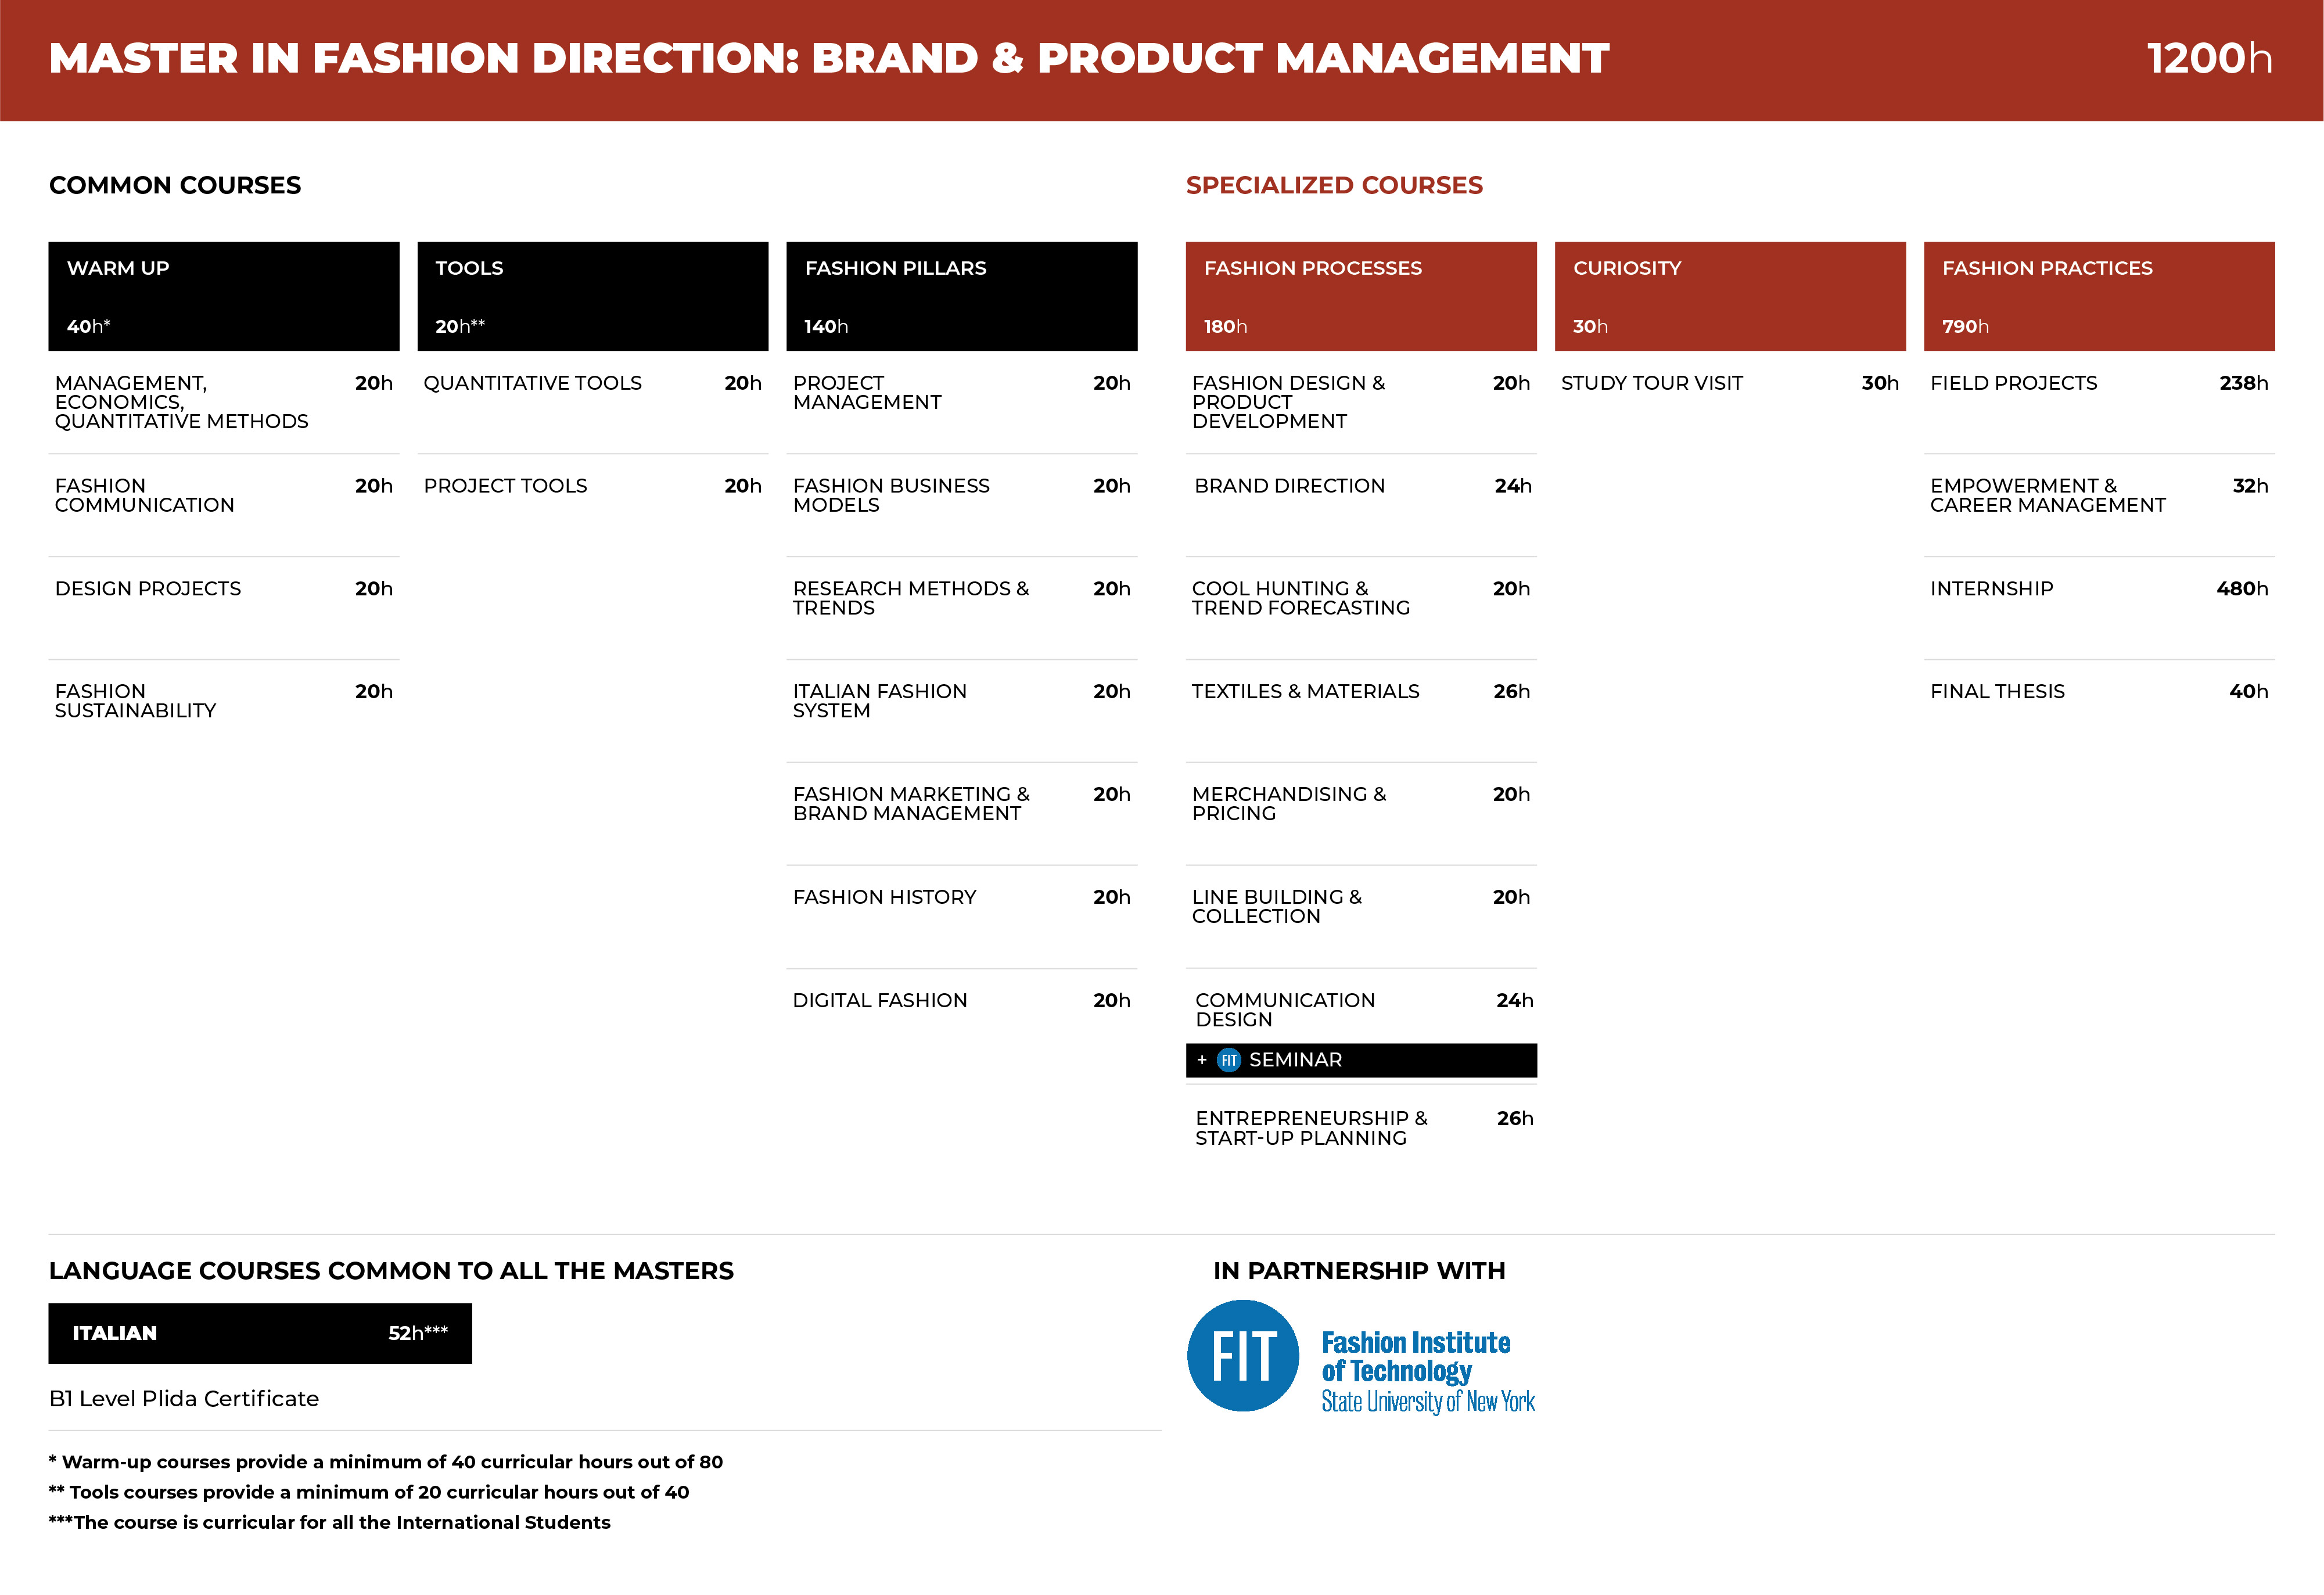Viewport: 2324px width, 1595px height.
Task: Click the small FIT icon beside SEMINAR
Action: click(x=1229, y=1060)
